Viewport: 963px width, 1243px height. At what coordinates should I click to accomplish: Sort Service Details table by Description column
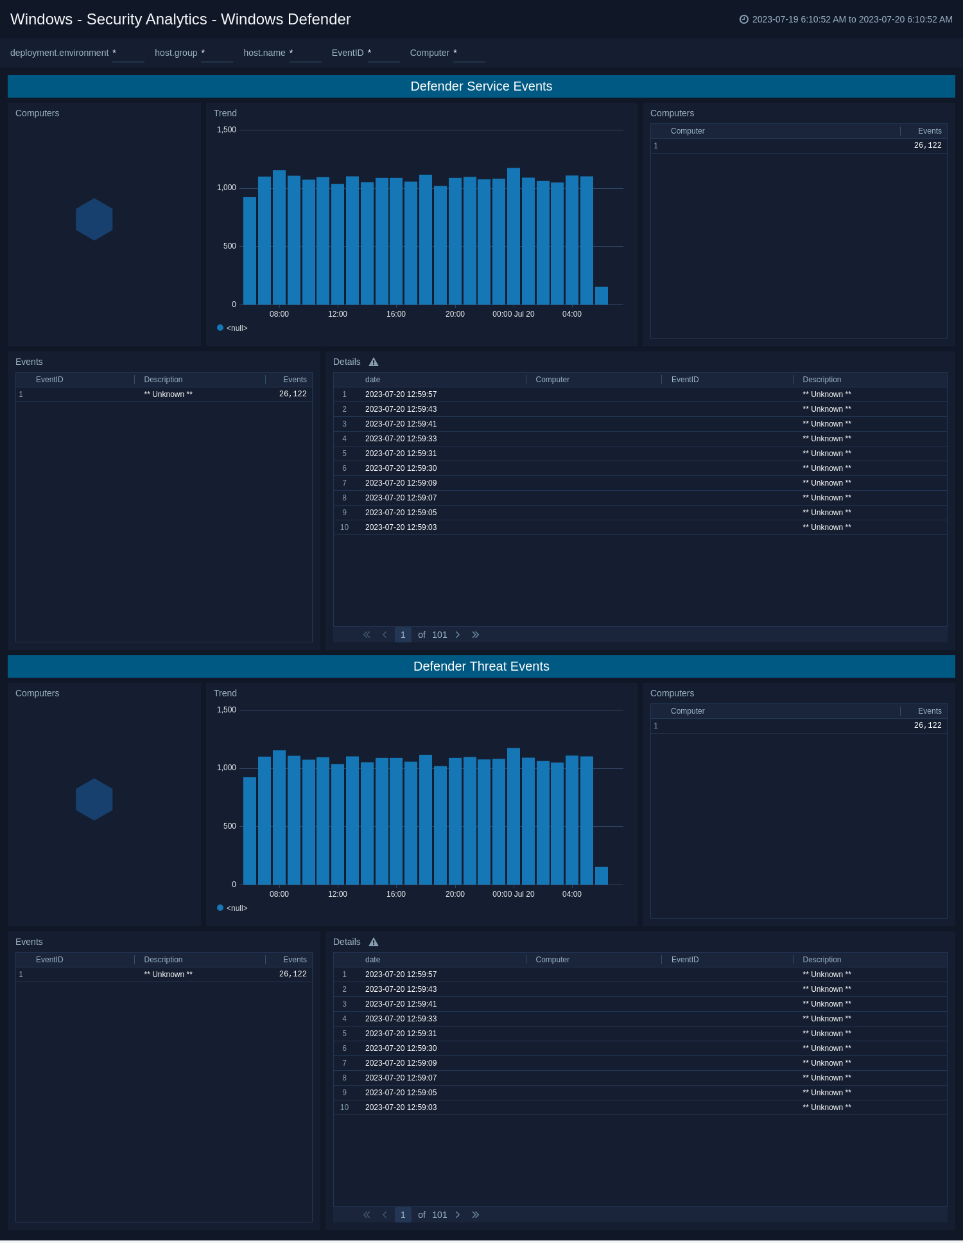point(822,380)
